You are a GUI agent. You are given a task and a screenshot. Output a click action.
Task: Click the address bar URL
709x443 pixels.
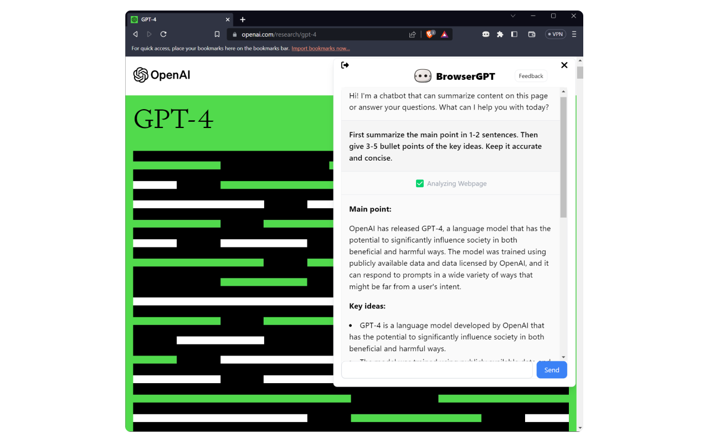pos(279,34)
